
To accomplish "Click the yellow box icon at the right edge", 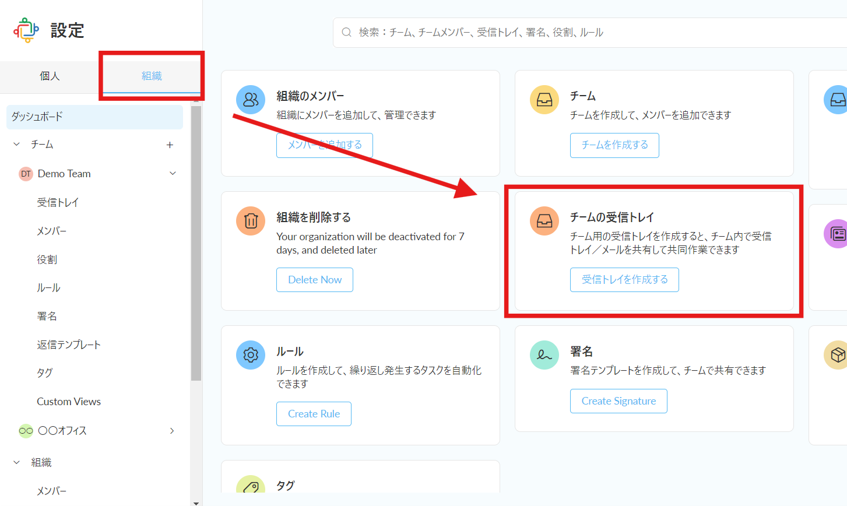I will (835, 355).
